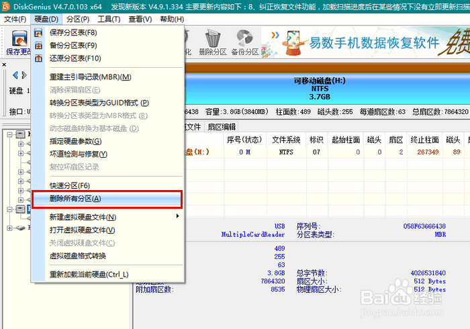Click the 3.8GB capacity value in details
This screenshot has height=329, width=470.
pos(276,273)
